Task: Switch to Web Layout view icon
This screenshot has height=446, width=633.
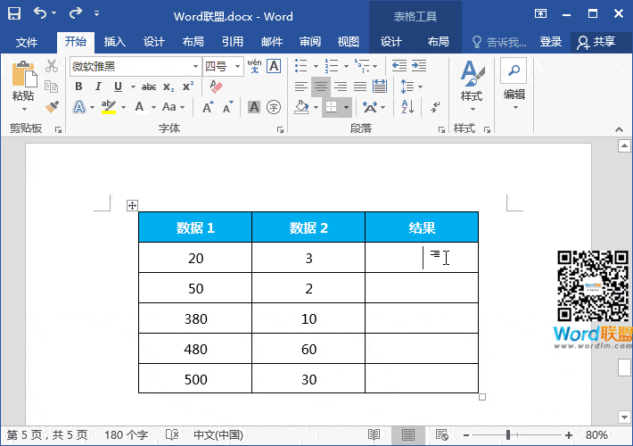Action: click(442, 434)
